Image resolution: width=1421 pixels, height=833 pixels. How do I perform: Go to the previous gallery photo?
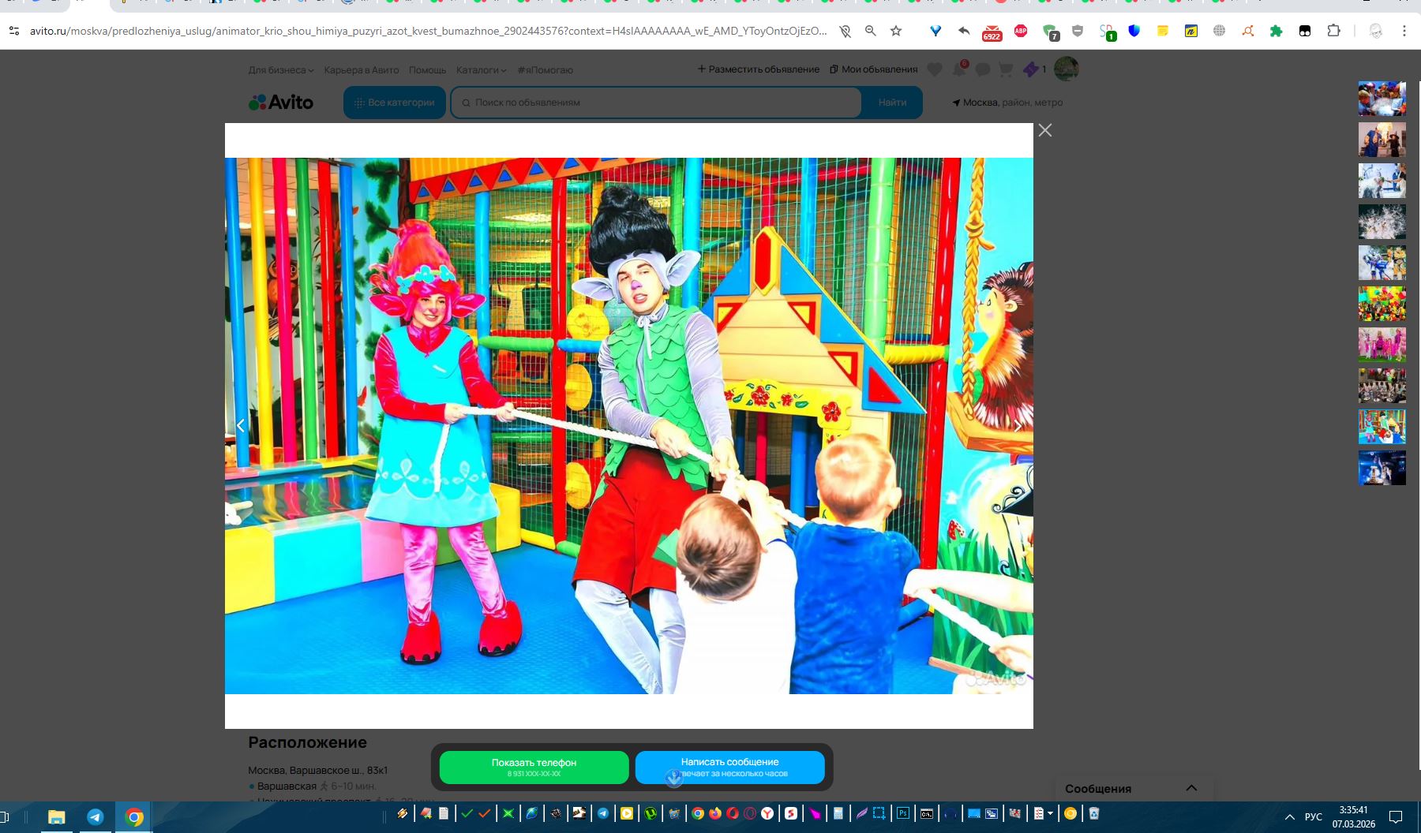coord(241,426)
